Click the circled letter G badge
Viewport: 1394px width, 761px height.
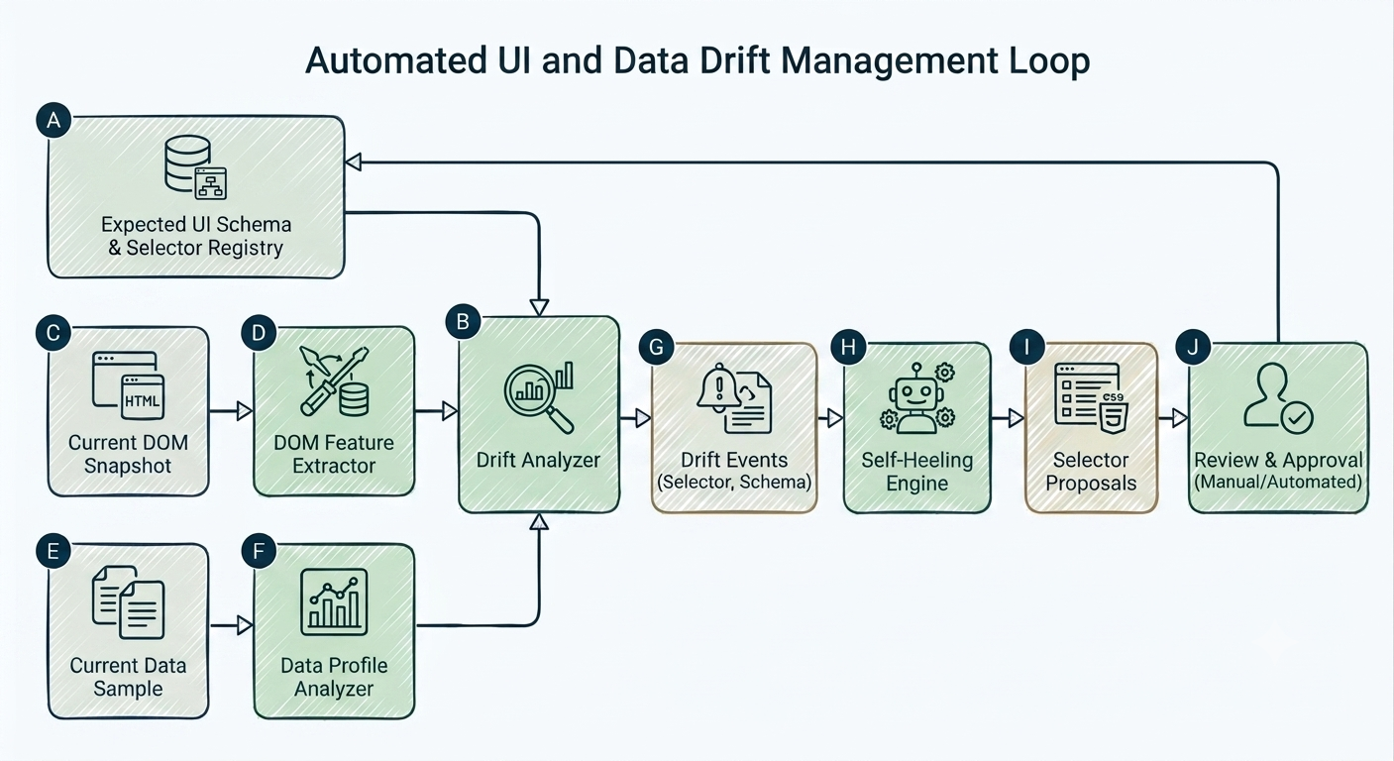[656, 348]
